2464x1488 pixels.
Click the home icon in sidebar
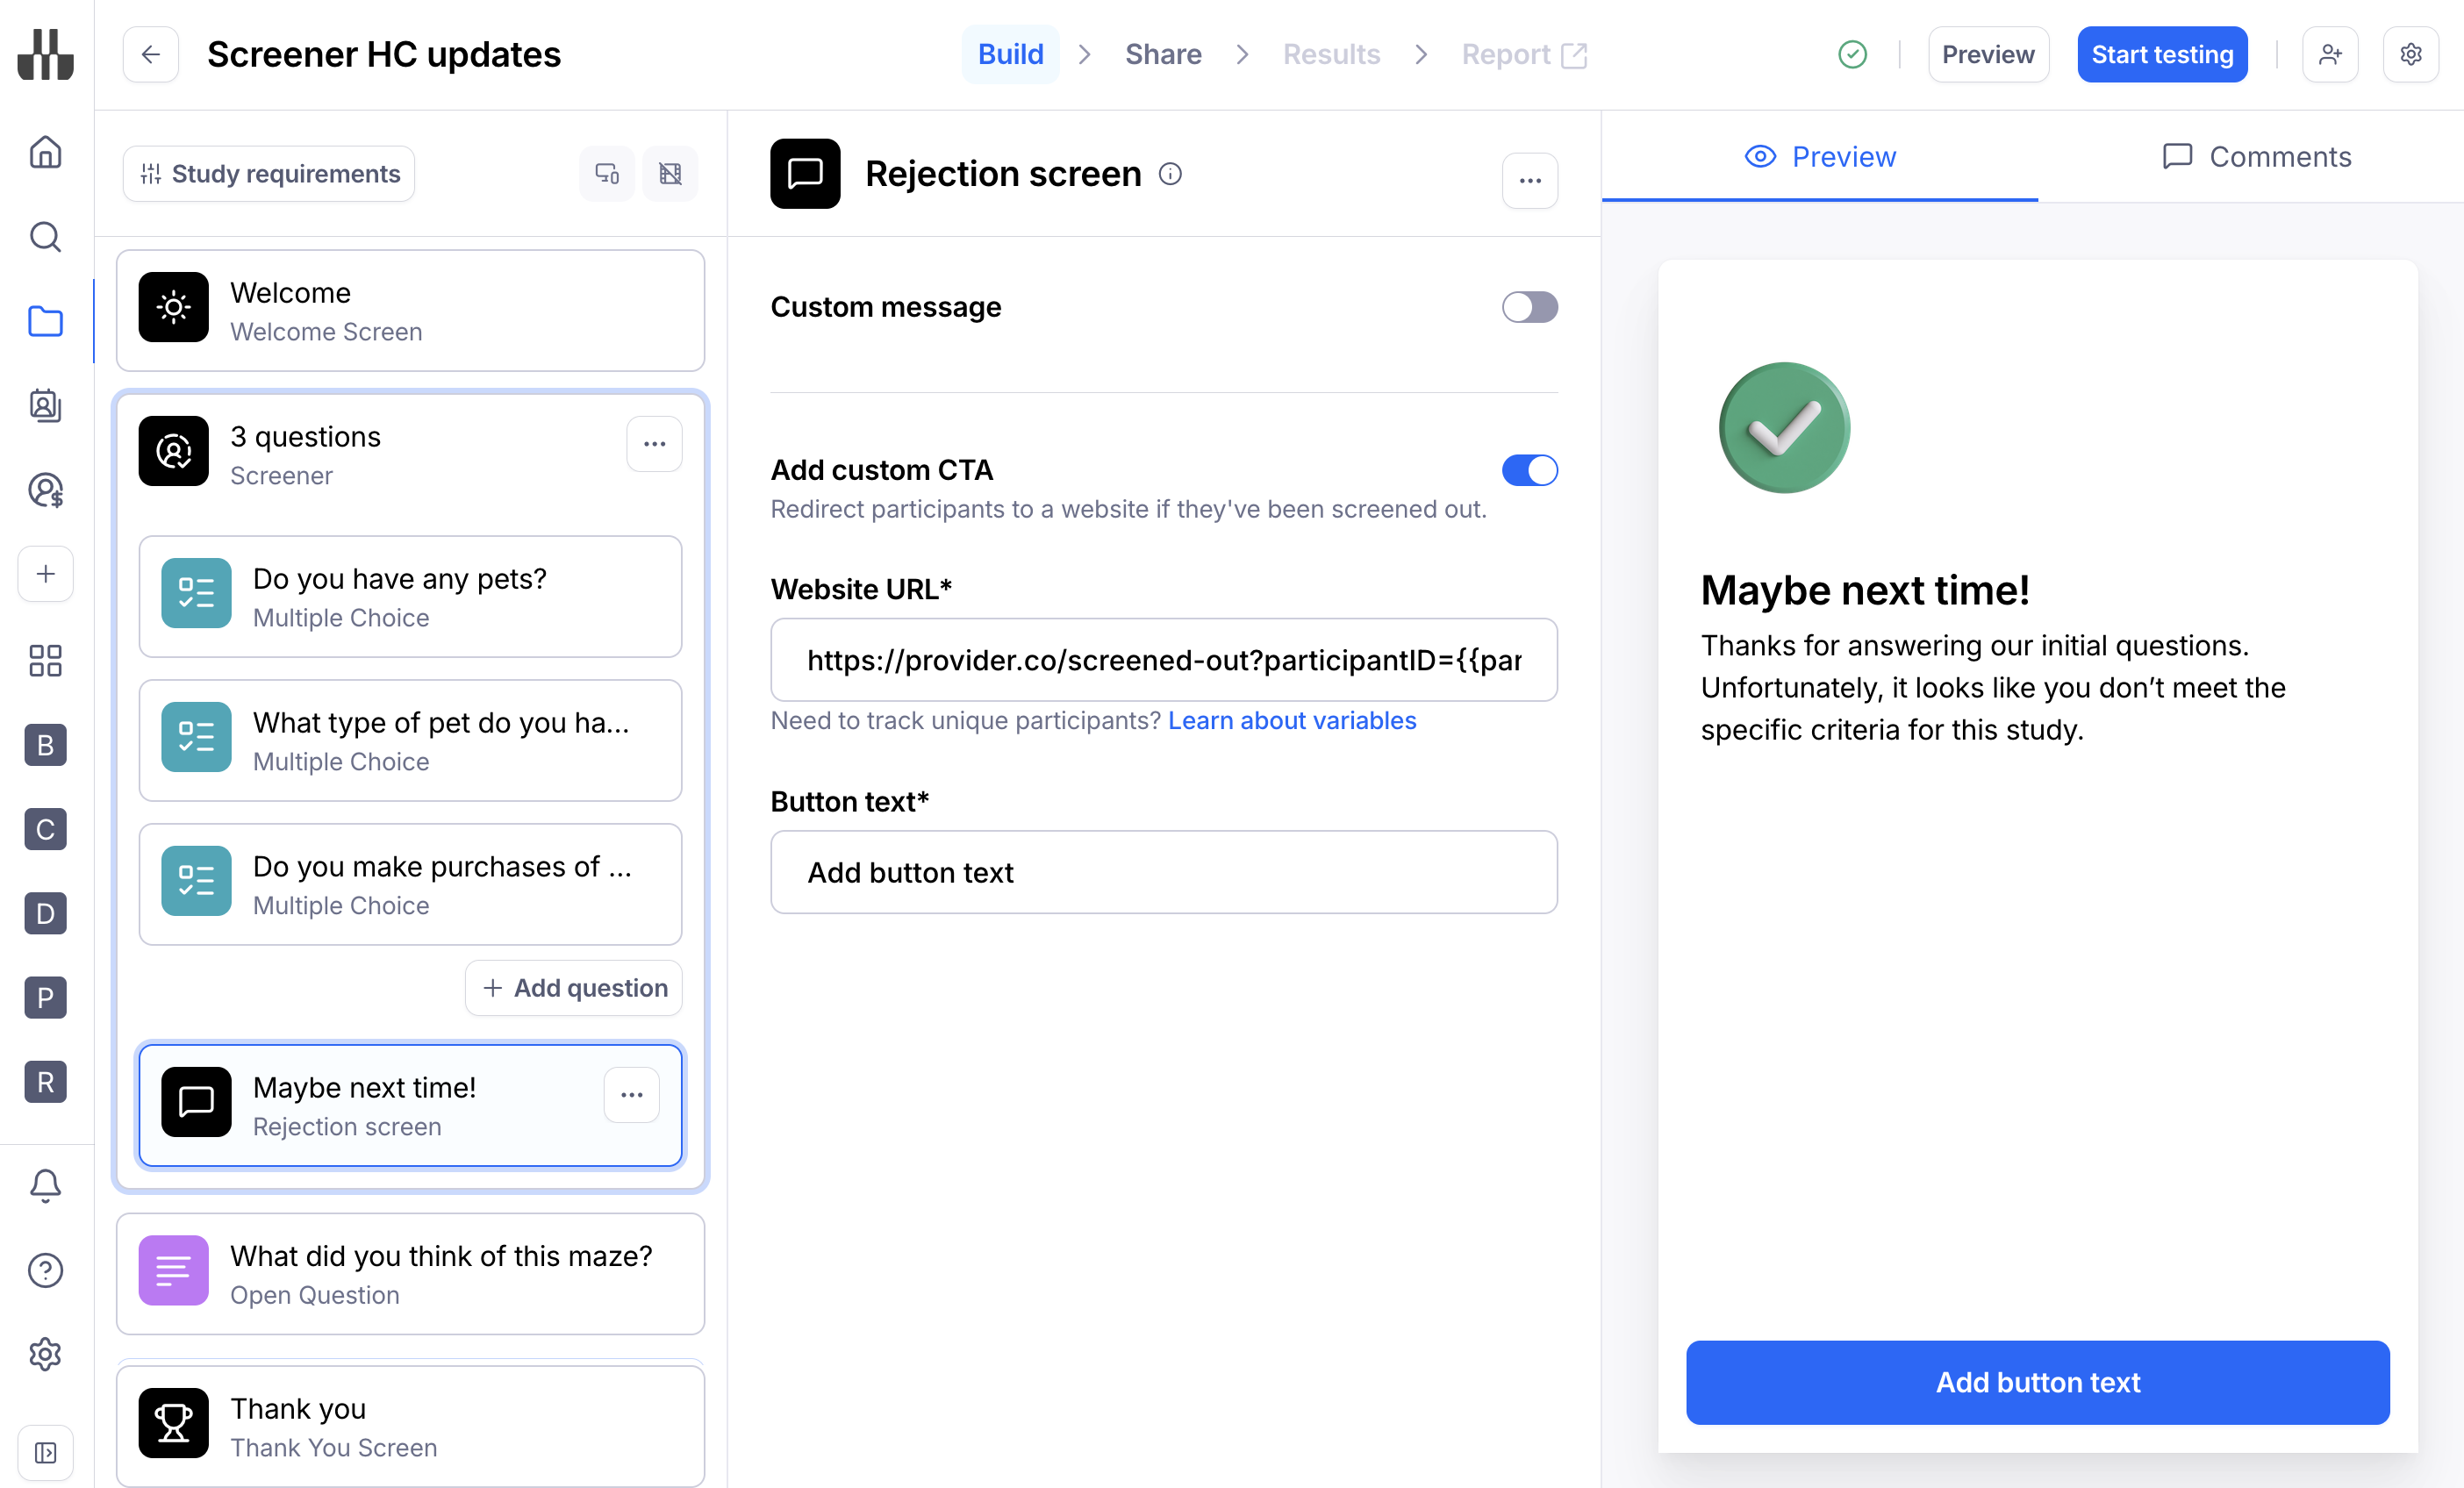45,153
